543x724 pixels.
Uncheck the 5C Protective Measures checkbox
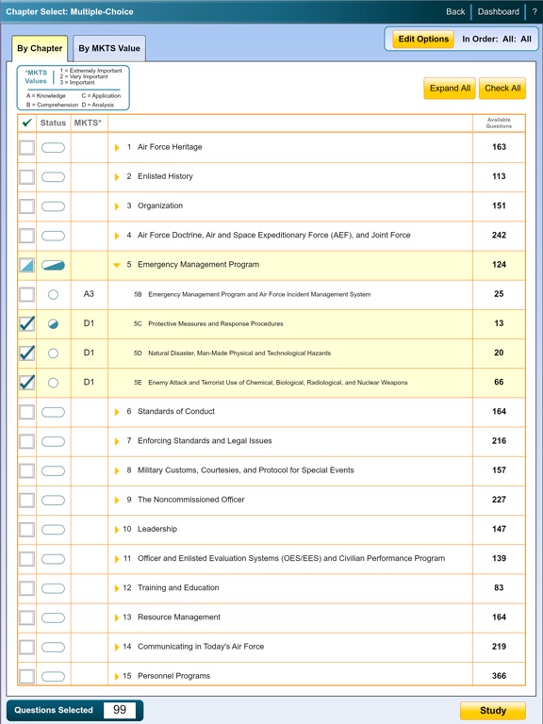pyautogui.click(x=26, y=323)
